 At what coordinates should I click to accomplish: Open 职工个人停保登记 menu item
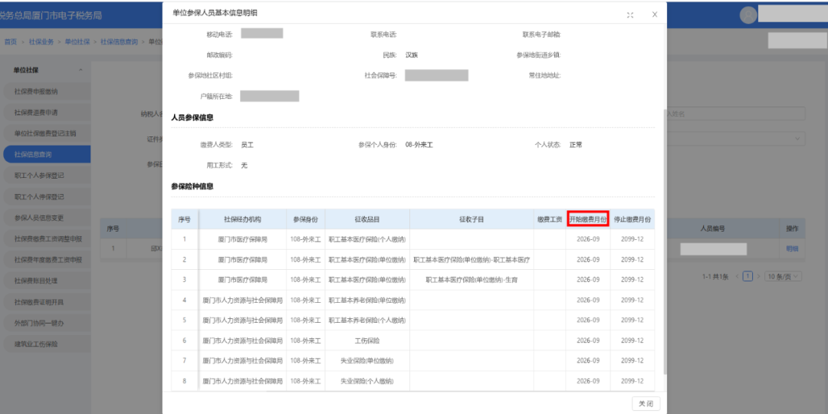[47, 196]
